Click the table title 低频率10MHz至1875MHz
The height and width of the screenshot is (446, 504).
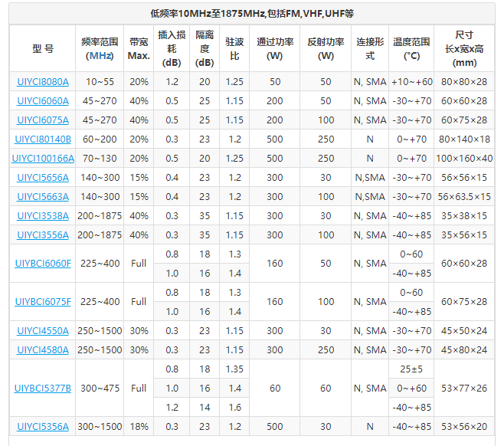[252, 13]
